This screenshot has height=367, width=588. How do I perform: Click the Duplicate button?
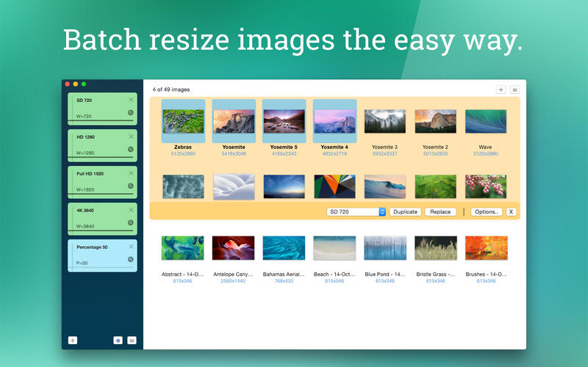pyautogui.click(x=406, y=211)
